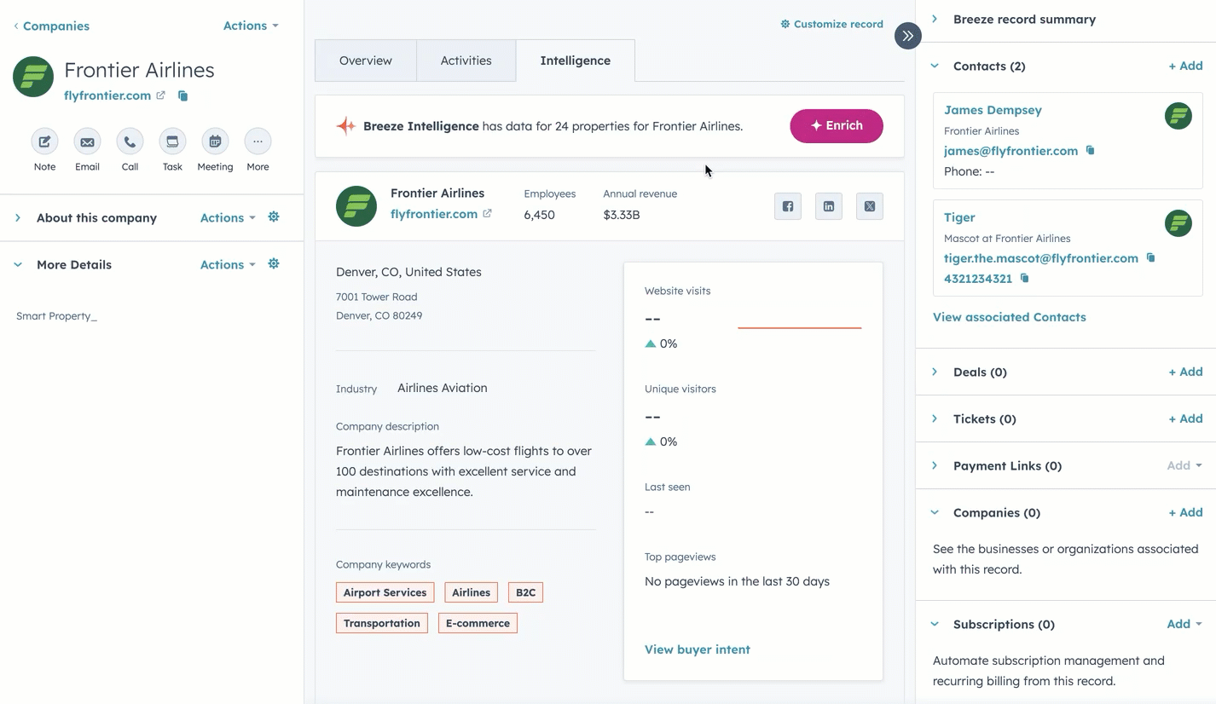Open View associated Contacts link
Screen dimensions: 1216x704
click(1010, 317)
